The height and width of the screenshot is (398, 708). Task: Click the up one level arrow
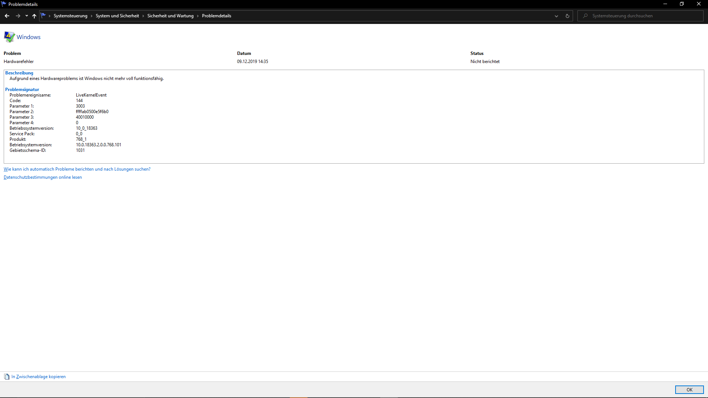tap(34, 16)
